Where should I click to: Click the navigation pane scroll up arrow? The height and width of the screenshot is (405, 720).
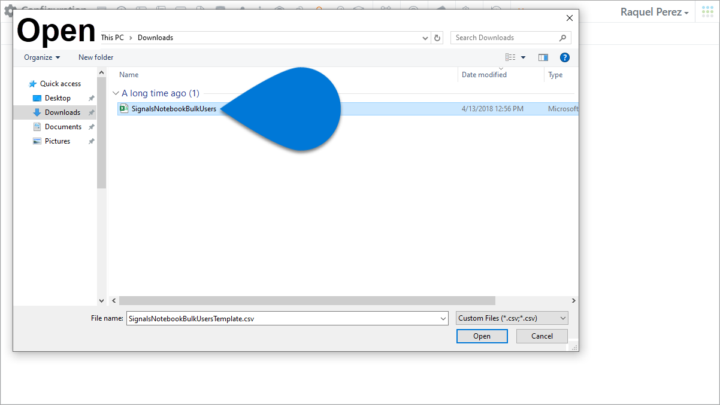click(x=101, y=72)
